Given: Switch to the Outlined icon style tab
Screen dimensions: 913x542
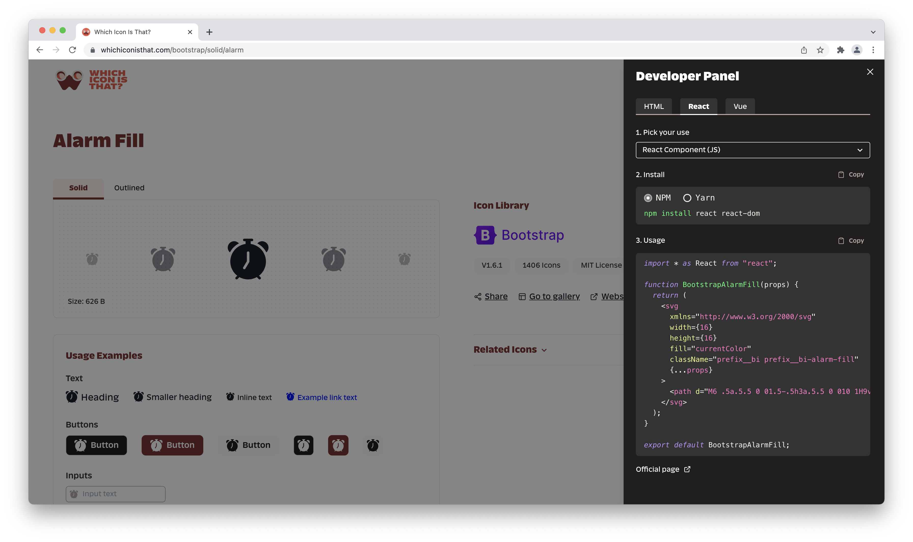Looking at the screenshot, I should 129,188.
